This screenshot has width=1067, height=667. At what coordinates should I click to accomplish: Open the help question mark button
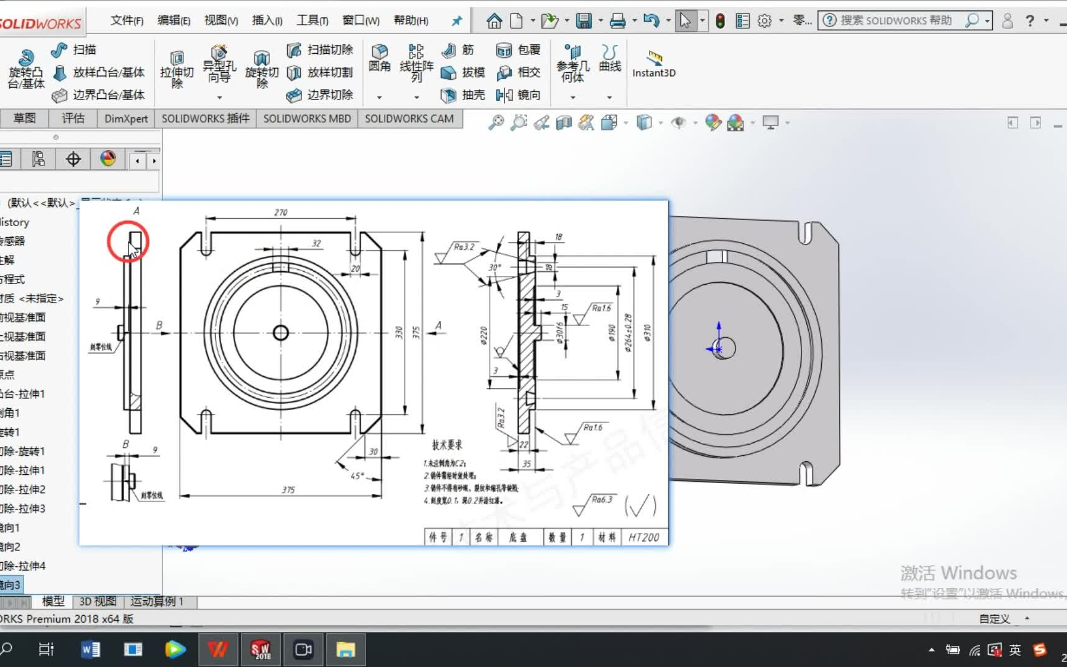1029,21
